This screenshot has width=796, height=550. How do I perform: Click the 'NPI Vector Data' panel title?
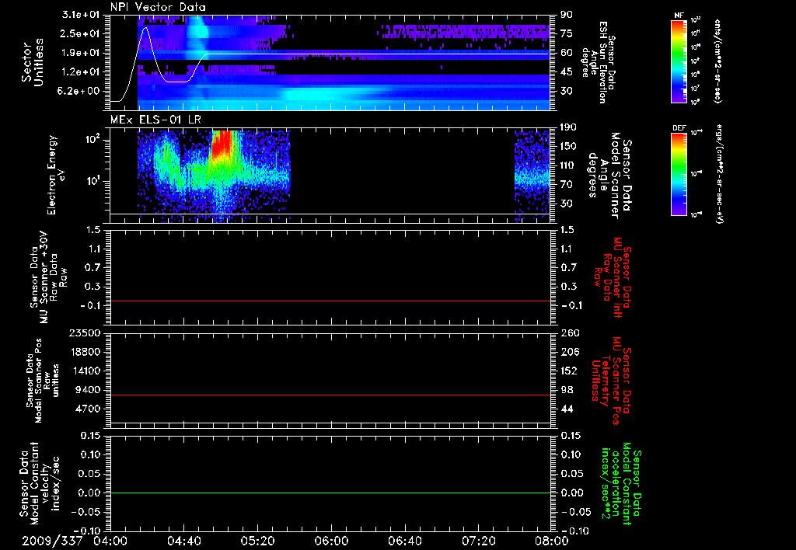[x=158, y=7]
